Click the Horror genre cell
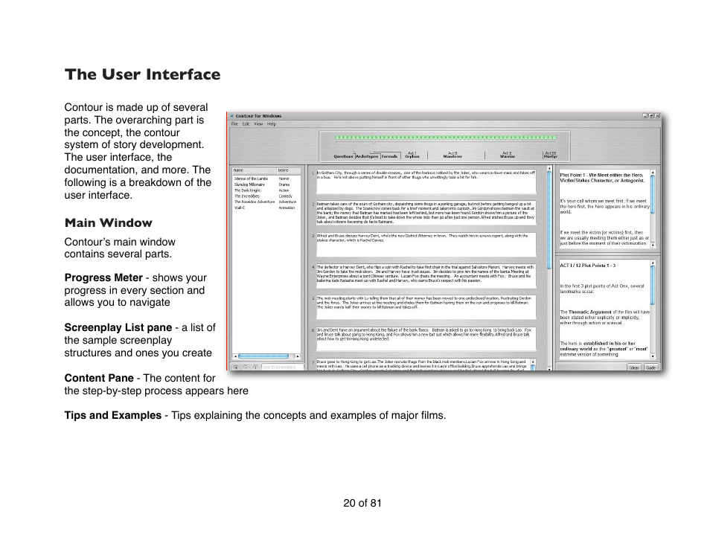The image size is (710, 549). click(284, 179)
